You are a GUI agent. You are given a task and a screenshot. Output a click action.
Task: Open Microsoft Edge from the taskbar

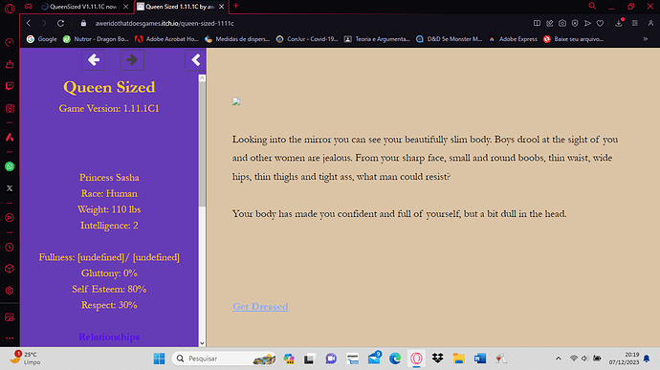(x=395, y=359)
